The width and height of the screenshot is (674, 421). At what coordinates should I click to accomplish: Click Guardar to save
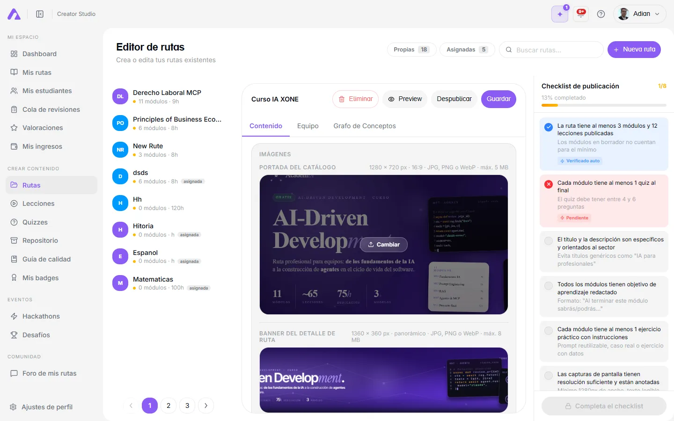(x=498, y=99)
